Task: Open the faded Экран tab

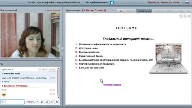Action: click(180, 11)
